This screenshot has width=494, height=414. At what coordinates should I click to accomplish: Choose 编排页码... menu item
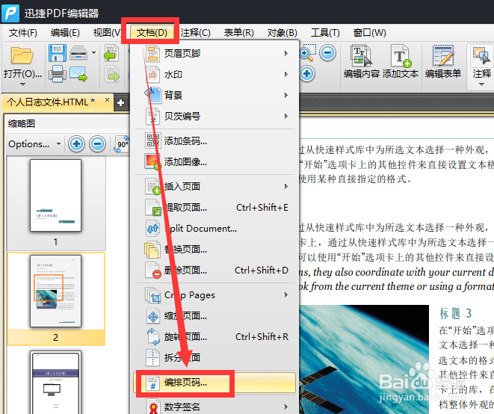click(214, 383)
